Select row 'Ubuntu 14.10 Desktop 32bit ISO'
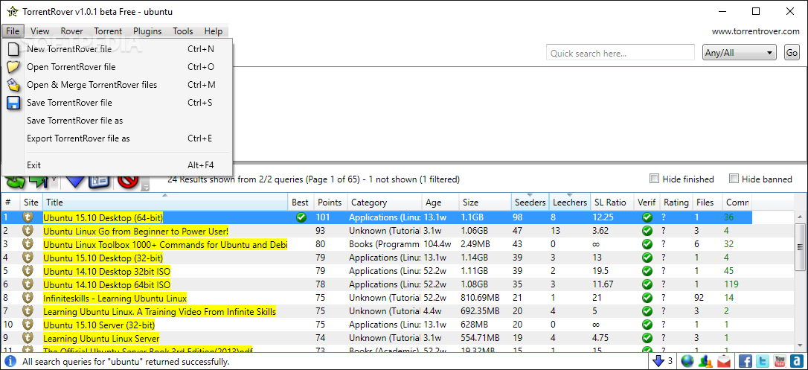 376,271
